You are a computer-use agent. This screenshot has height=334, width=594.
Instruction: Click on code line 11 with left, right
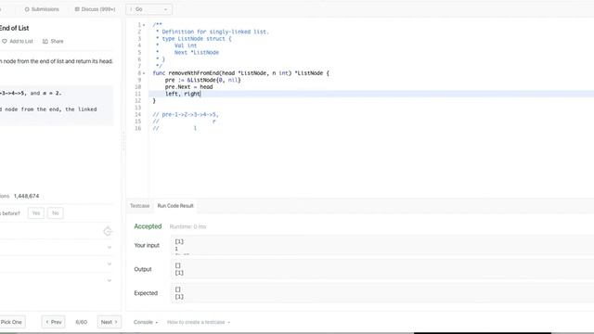[371, 94]
